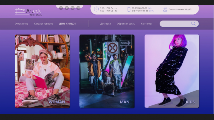
Task: Open the Instagram social icon
Action: pos(78,8)
